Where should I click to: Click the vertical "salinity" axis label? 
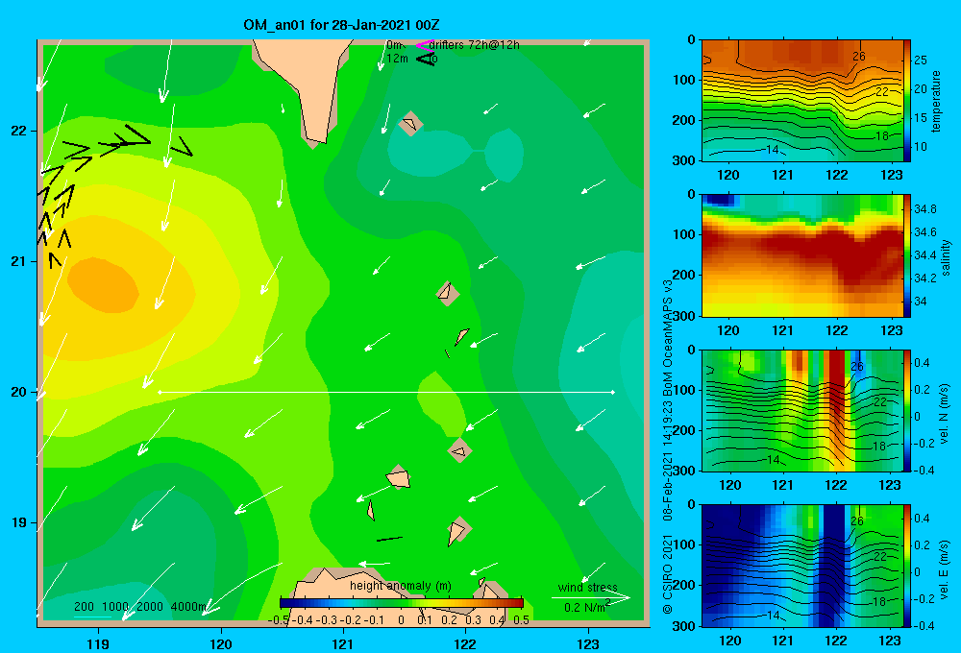pos(946,257)
